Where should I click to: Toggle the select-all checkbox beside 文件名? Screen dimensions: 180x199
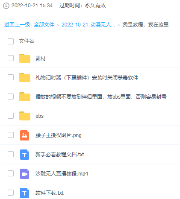pyautogui.click(x=11, y=41)
